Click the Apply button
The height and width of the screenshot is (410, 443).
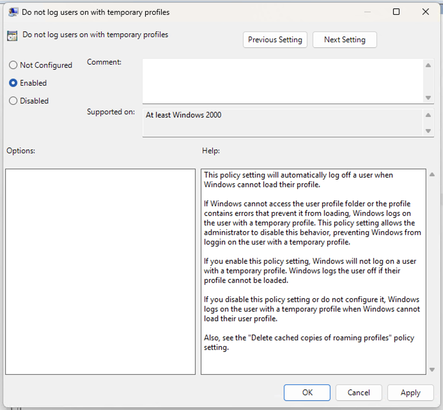click(x=410, y=392)
